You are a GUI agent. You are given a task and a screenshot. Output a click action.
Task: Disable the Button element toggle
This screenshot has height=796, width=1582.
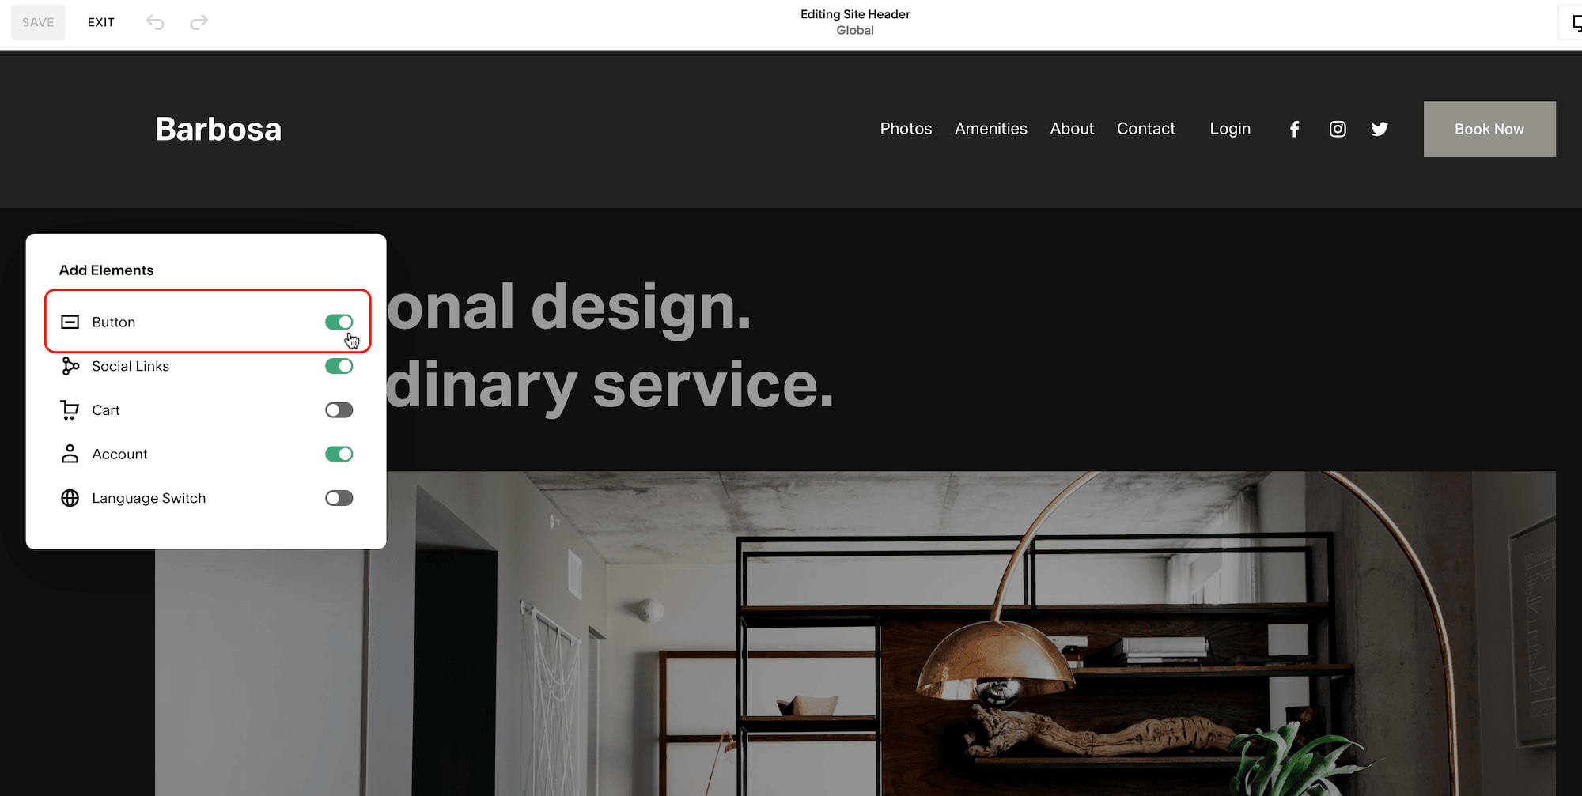pyautogui.click(x=339, y=322)
